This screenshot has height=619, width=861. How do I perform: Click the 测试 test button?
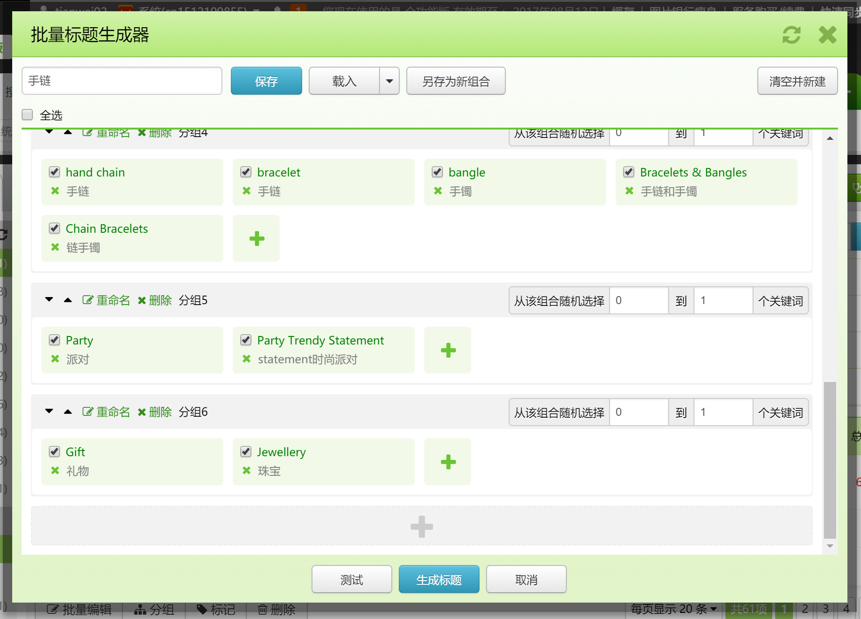[351, 579]
